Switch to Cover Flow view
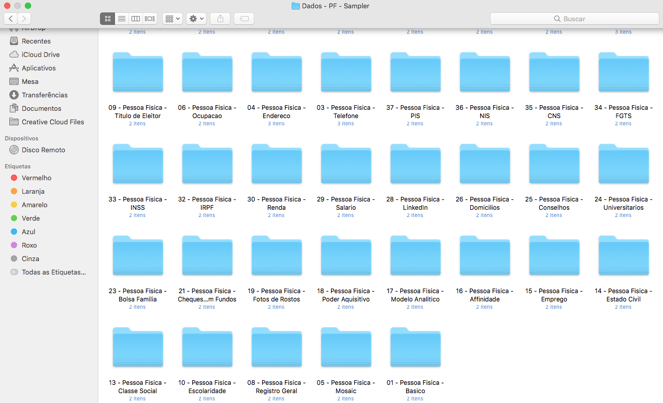This screenshot has height=403, width=663. [150, 19]
